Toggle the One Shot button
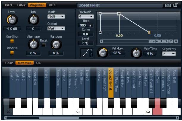The height and width of the screenshot is (121, 182). point(12,41)
